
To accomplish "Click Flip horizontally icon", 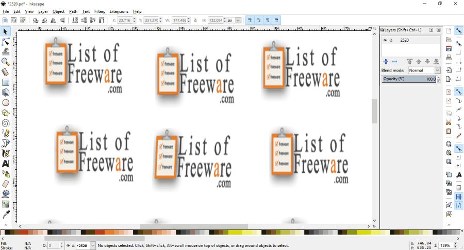I will pos(53,20).
